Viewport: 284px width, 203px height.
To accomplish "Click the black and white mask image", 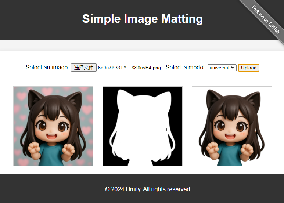I will tap(143, 126).
